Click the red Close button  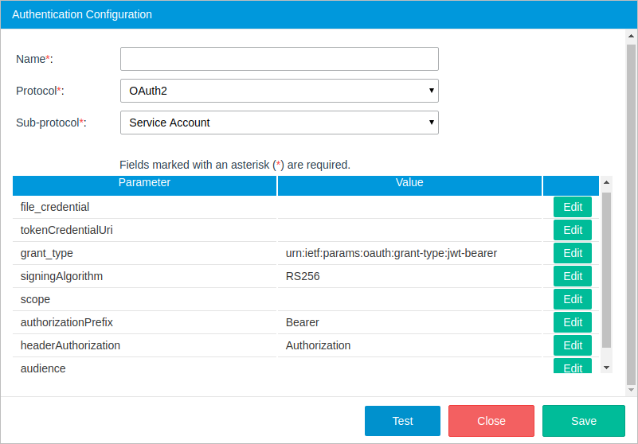pyautogui.click(x=491, y=421)
